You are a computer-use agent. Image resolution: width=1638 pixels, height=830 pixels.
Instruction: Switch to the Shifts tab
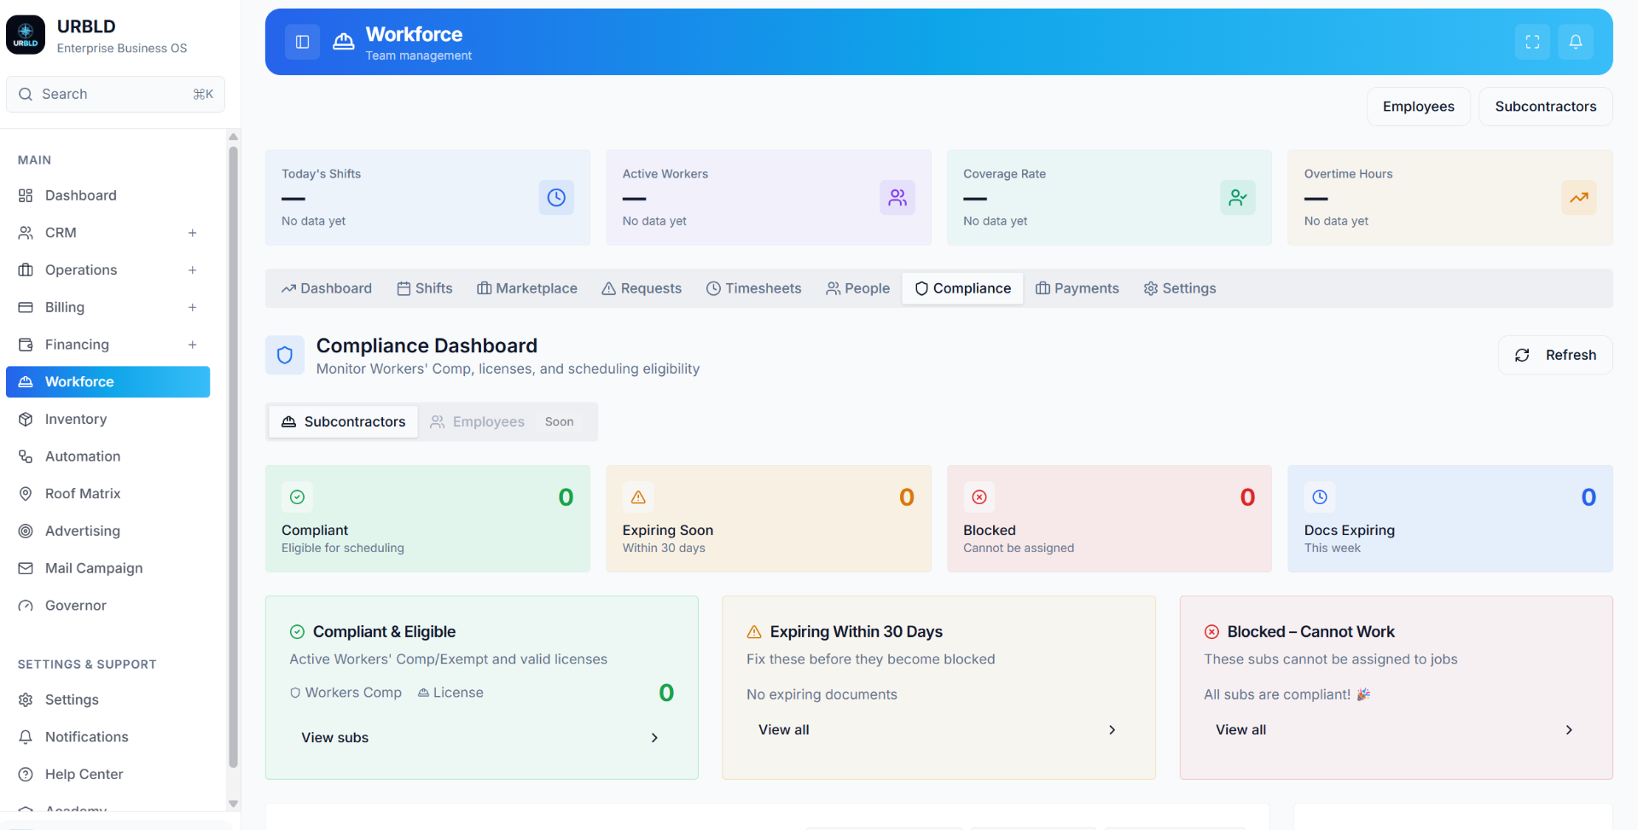pyautogui.click(x=425, y=288)
